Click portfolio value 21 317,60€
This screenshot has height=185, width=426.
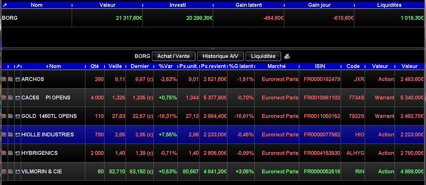(129, 18)
